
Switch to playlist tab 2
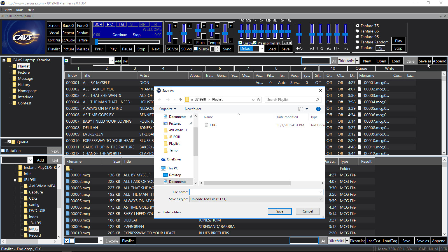[x=107, y=68]
